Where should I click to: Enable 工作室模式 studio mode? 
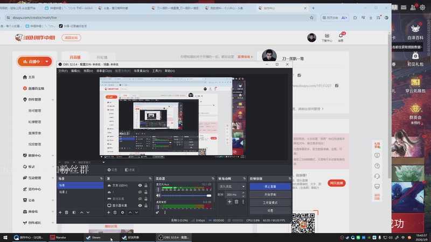pyautogui.click(x=270, y=203)
